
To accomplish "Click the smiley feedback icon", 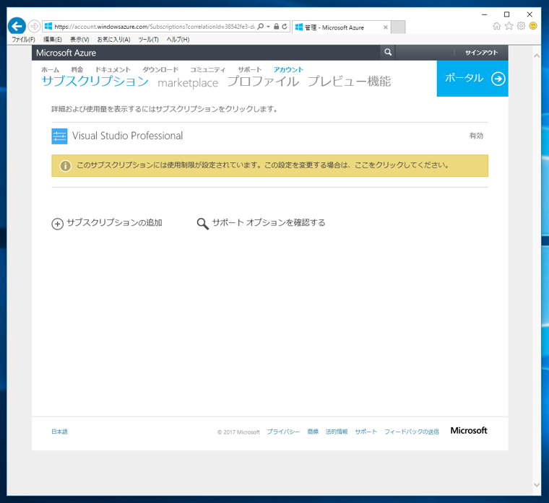I will [533, 26].
